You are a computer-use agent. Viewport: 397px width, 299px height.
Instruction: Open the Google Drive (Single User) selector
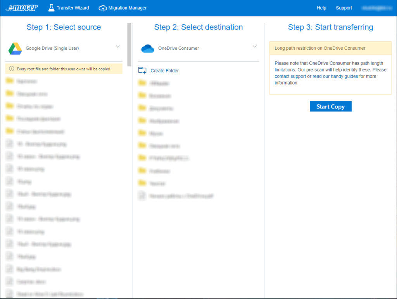pos(52,49)
